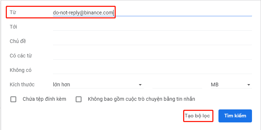Focus the Tới recipient input field
Screen dimensions: 261x130
[152, 27]
